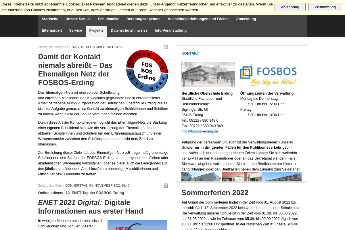Click Öffnungszeiten der Verwaltung heading
The image size is (345, 230).
click(x=268, y=93)
